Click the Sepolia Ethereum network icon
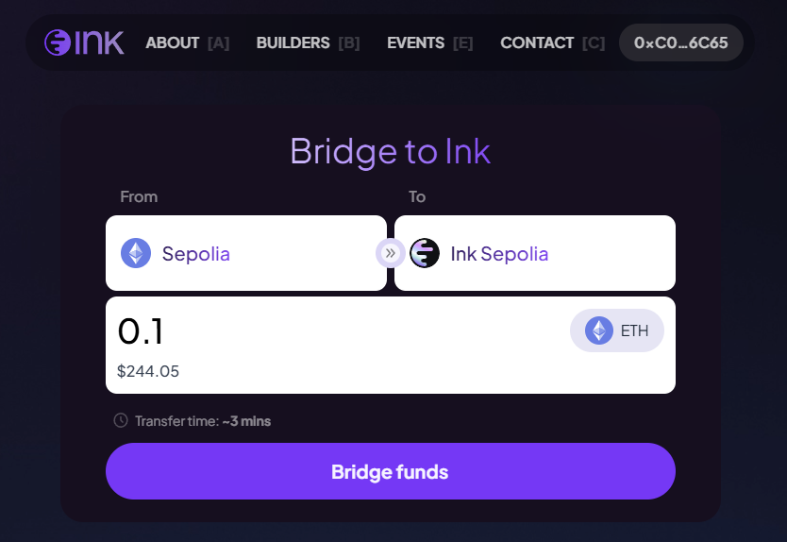 coord(136,253)
